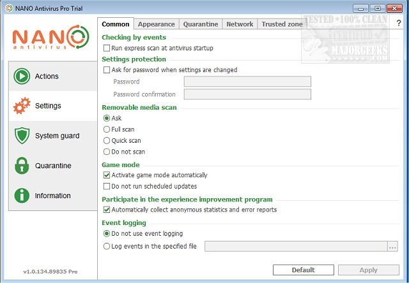Go to System guard in sidebar

tap(52, 136)
